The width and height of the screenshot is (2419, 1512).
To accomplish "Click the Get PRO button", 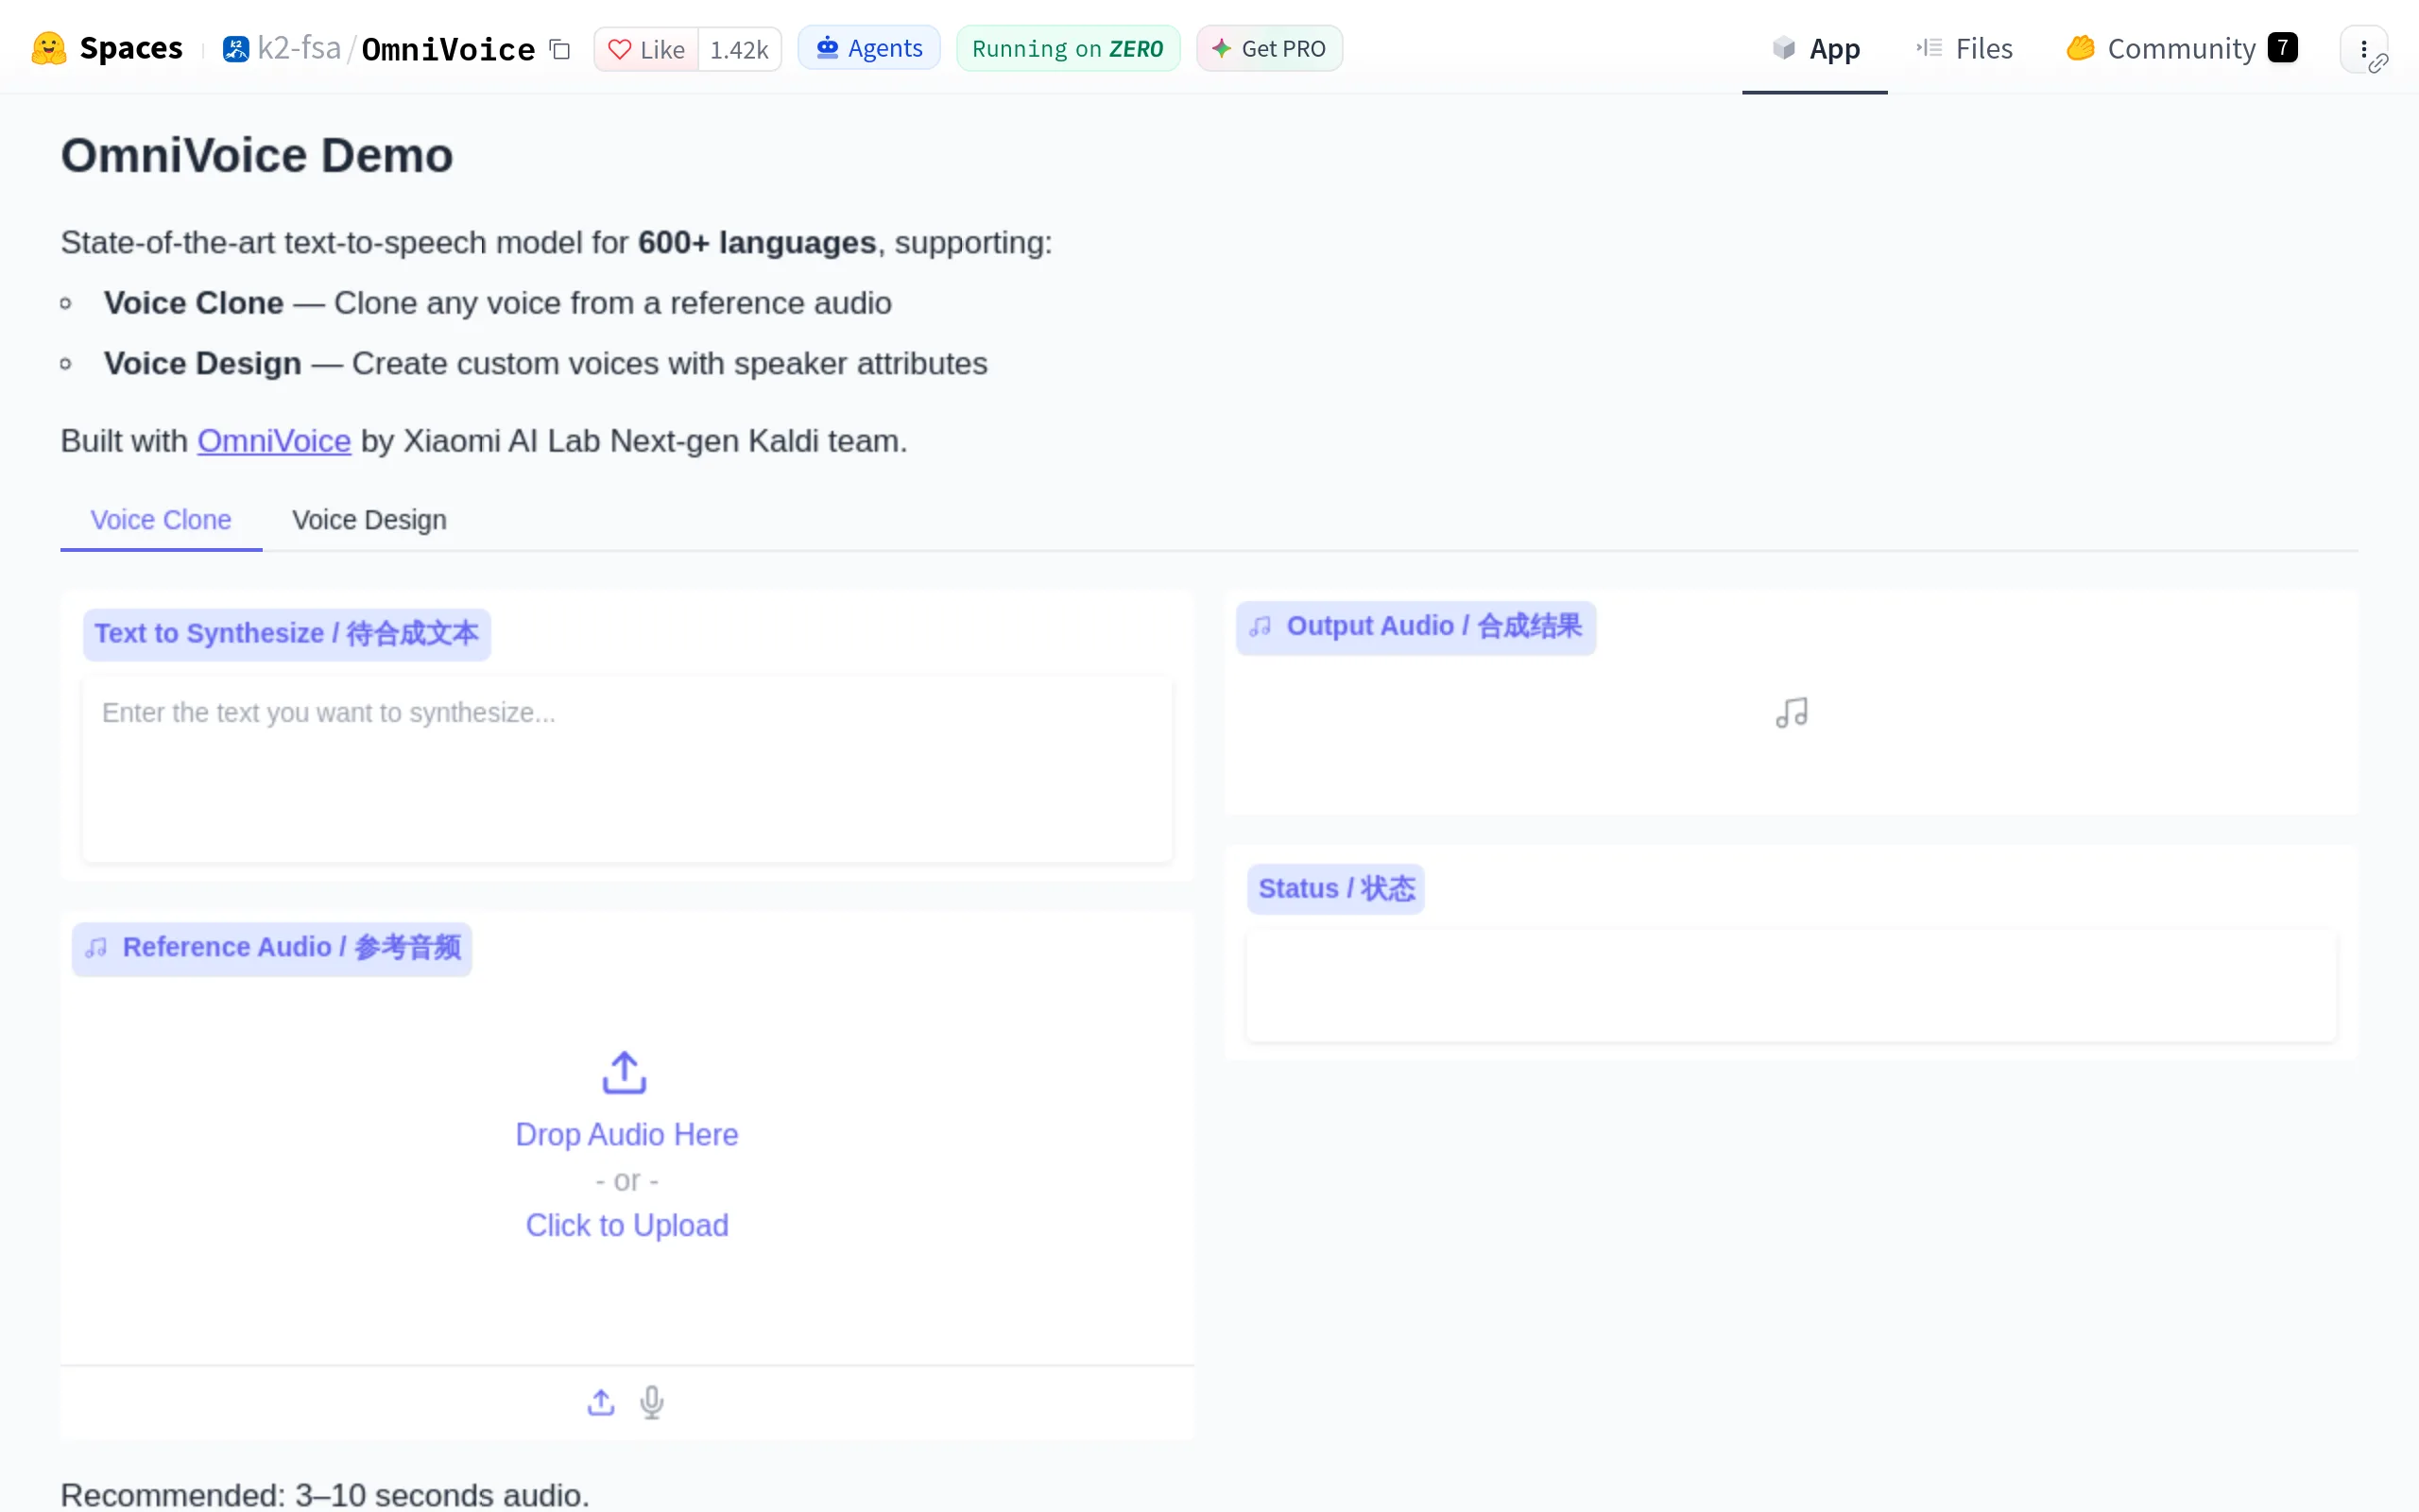I will (x=1268, y=48).
